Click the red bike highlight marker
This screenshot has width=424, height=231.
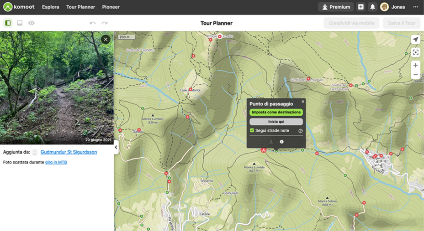(x=263, y=150)
